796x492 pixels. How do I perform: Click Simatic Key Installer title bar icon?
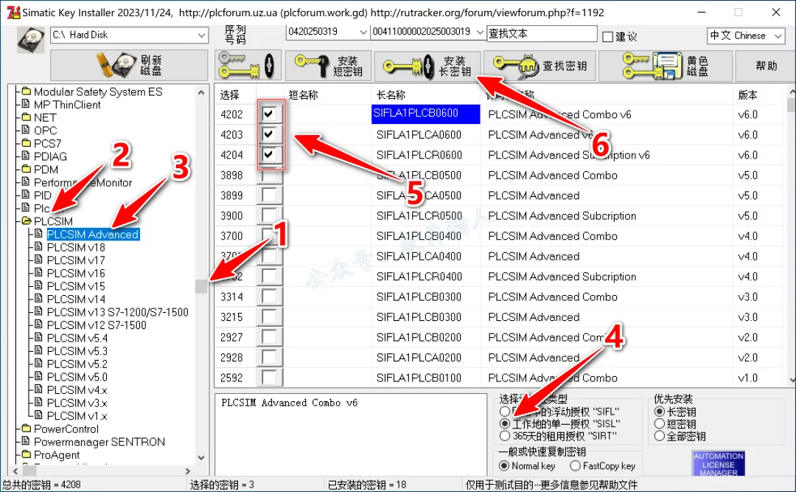tap(14, 13)
